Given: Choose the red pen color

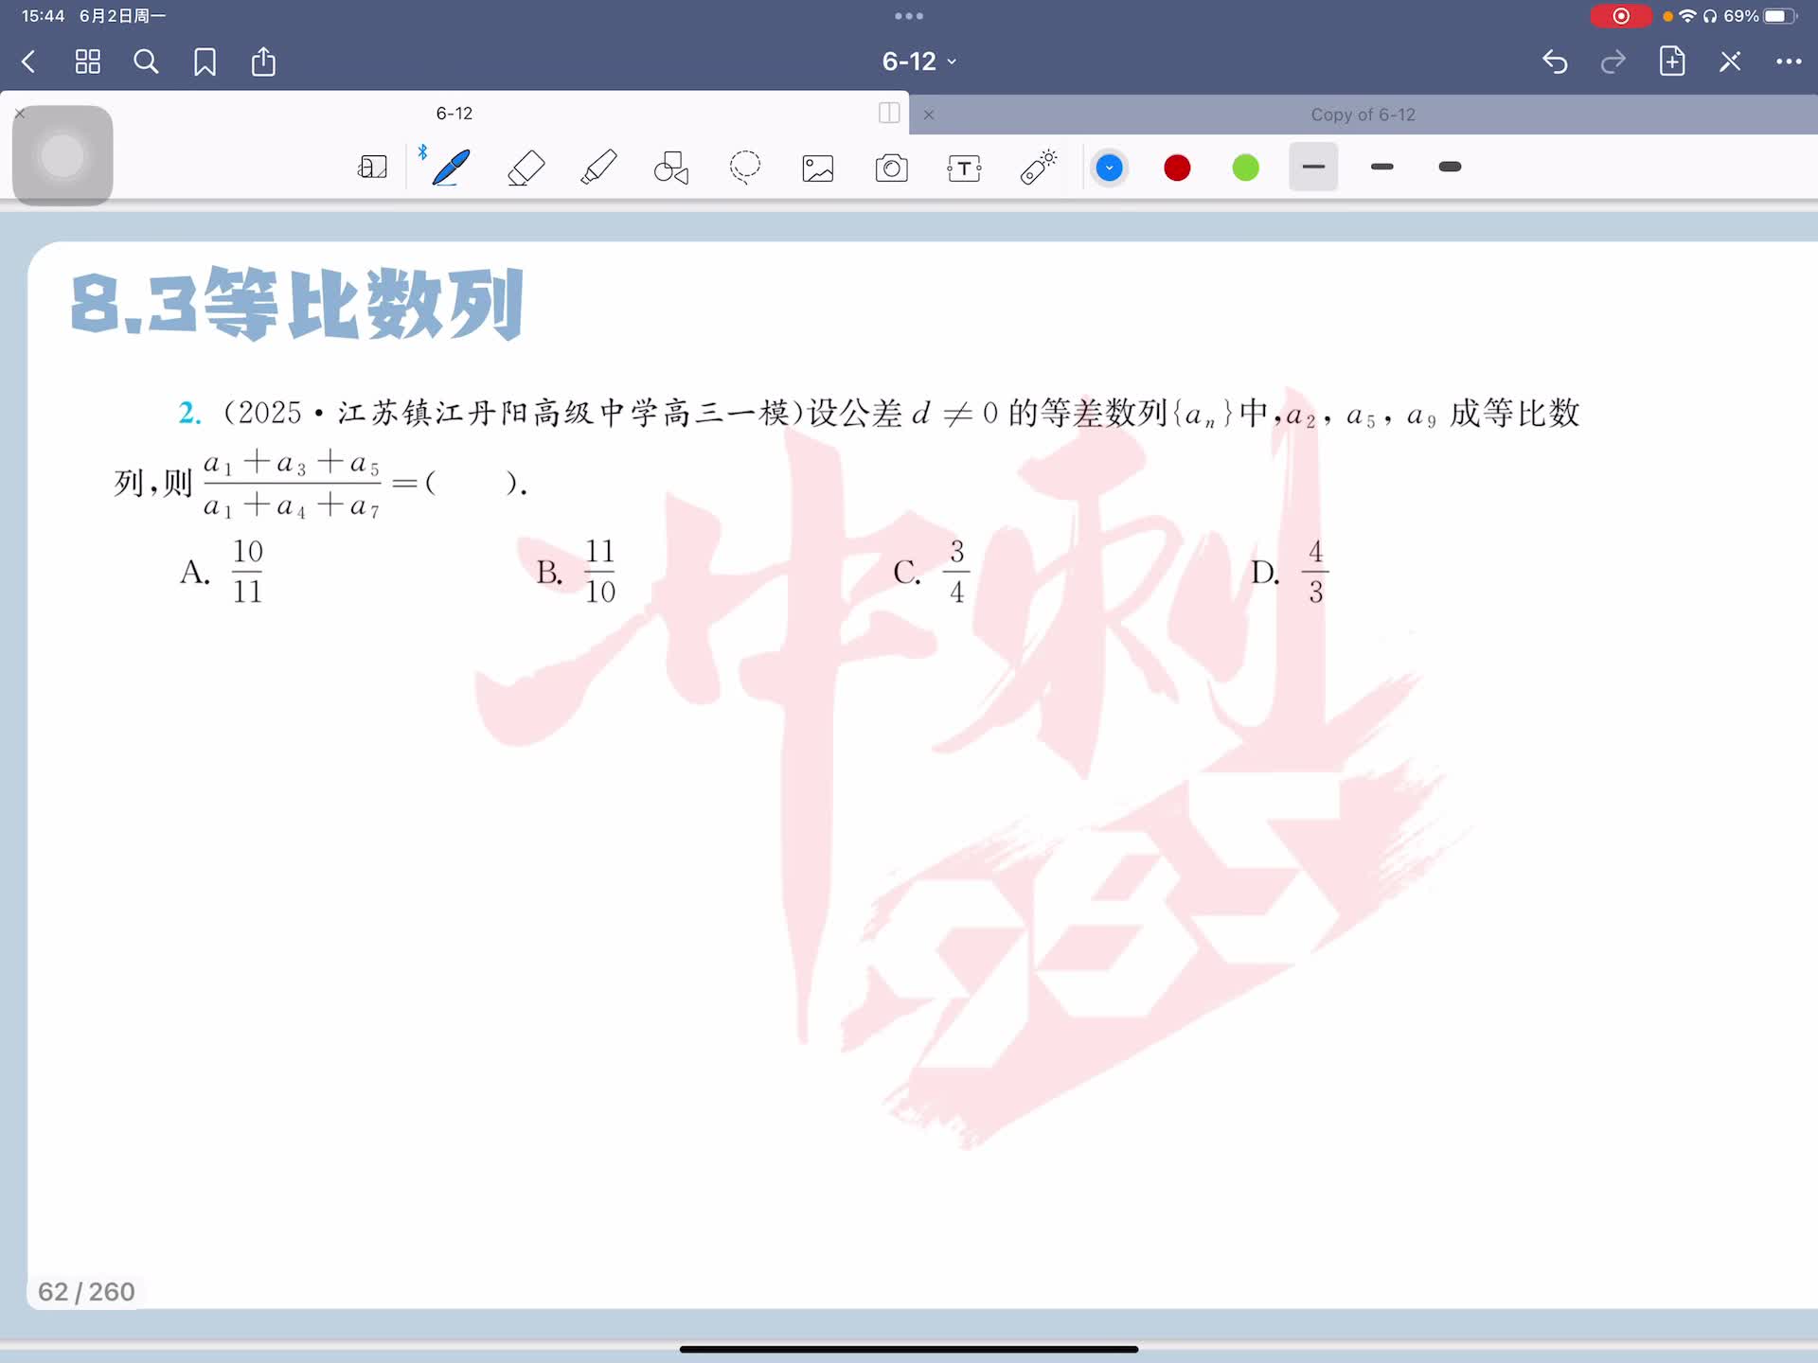Looking at the screenshot, I should [x=1177, y=168].
